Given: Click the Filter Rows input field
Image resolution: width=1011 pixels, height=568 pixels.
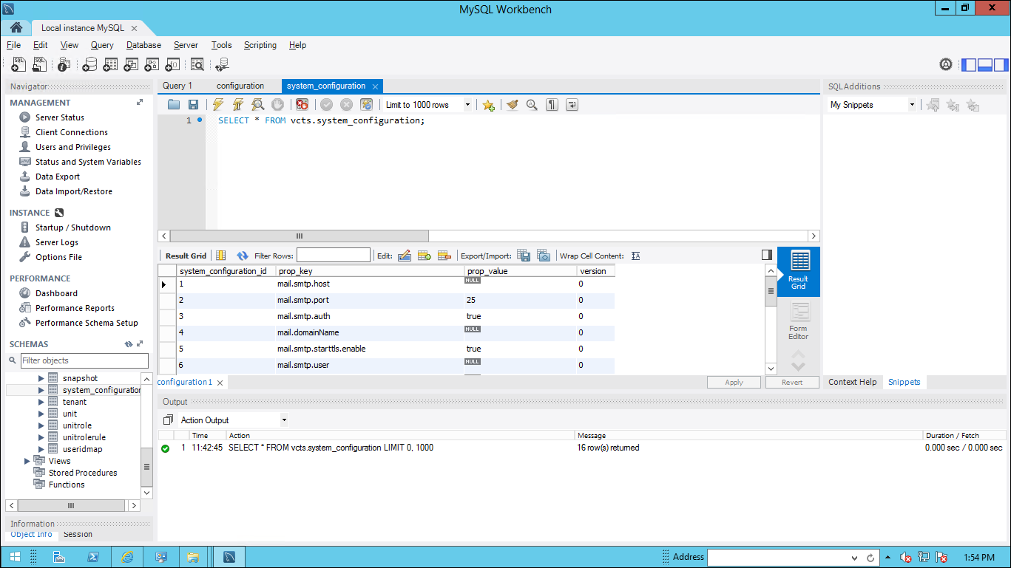Looking at the screenshot, I should [333, 256].
